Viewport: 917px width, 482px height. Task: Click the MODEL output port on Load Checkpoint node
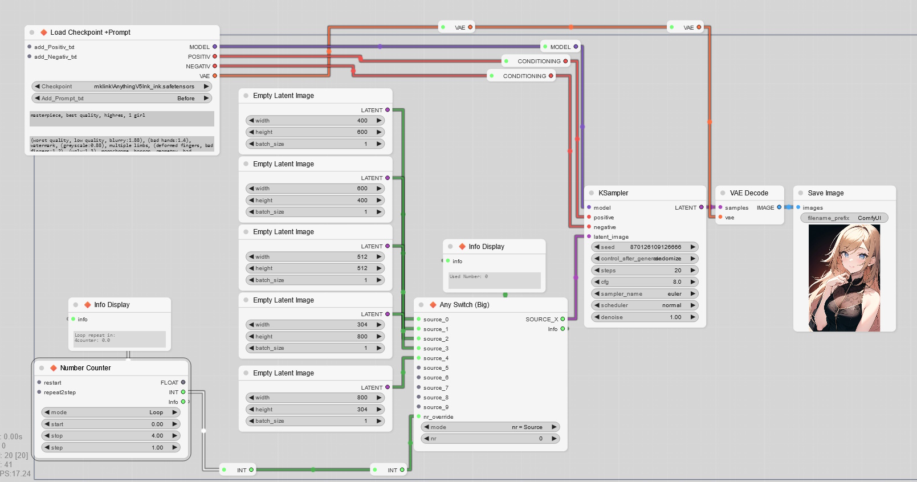215,47
